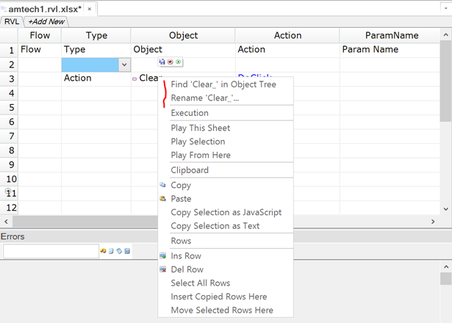Close the amtech1.rvl.xlsx tab
452x323 pixels.
[90, 9]
